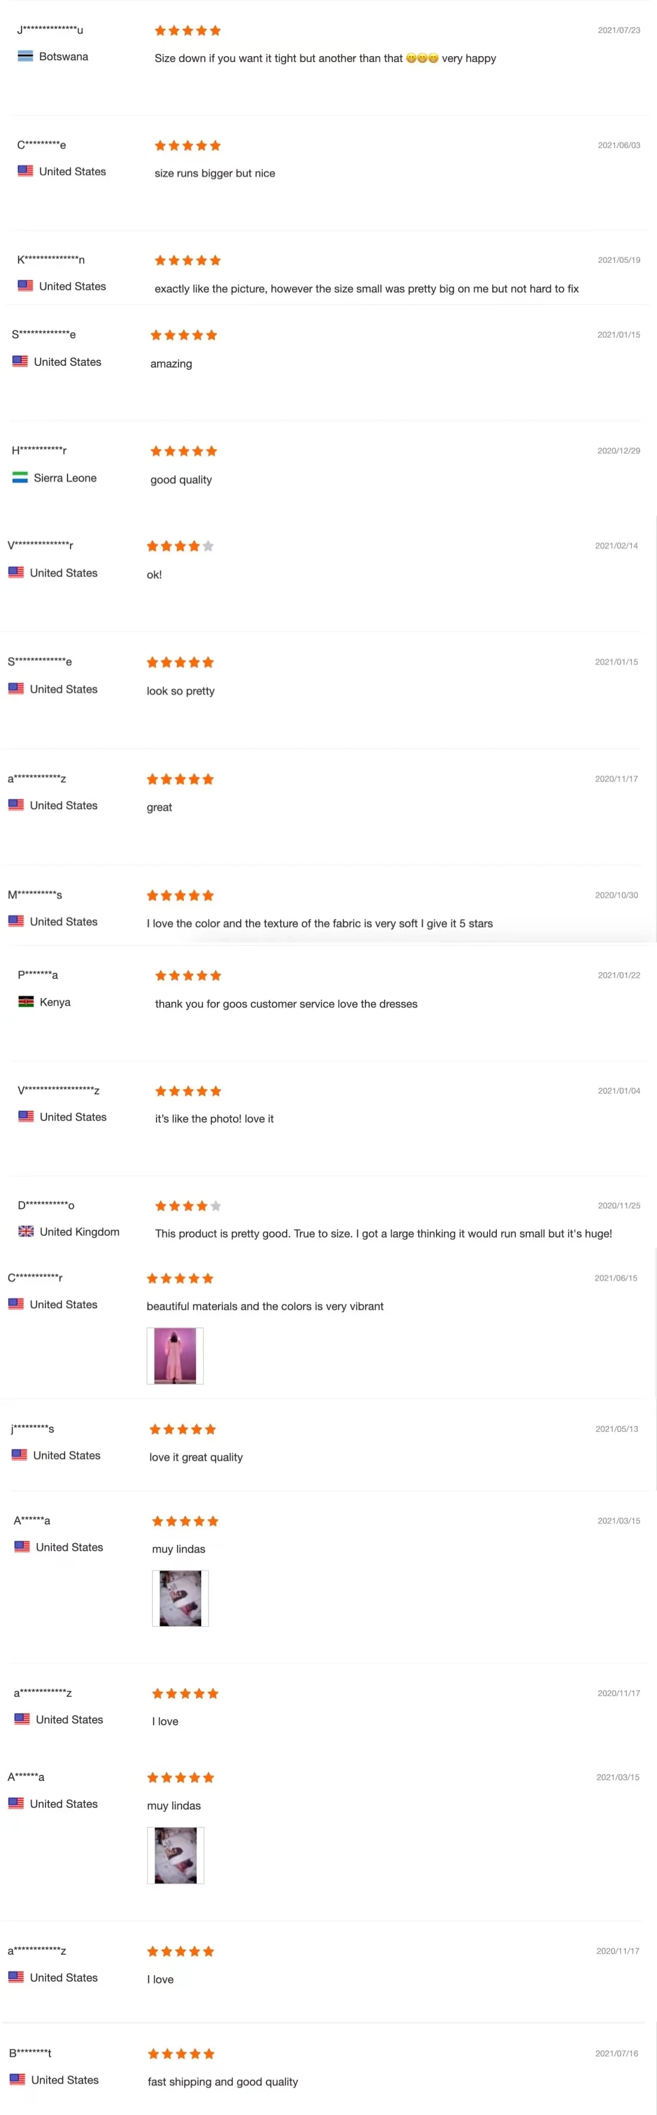
Task: Click the US flag next to reviewer j*********s
Action: [20, 1455]
